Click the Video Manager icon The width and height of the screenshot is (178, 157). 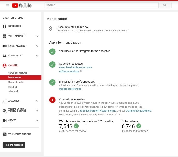[x=5, y=36]
